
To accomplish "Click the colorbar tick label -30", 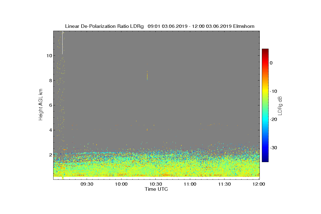I will point(273,148).
